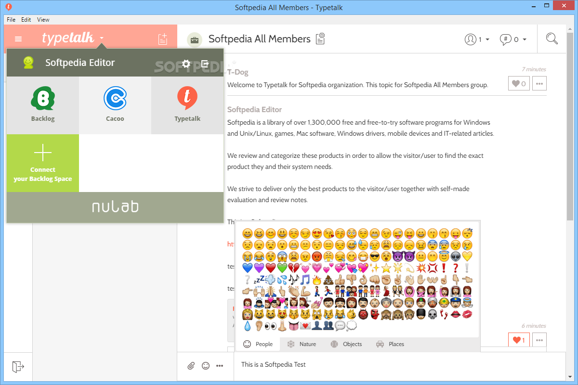Attach a file with the paperclip icon

click(x=191, y=366)
